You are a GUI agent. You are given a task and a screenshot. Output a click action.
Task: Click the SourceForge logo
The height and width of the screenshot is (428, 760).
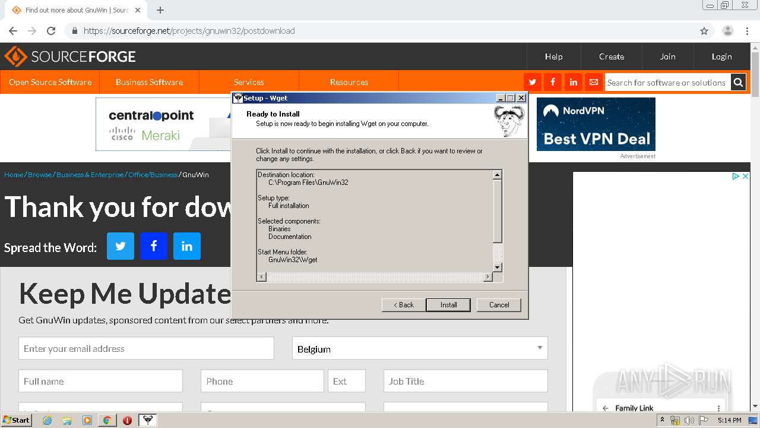tap(70, 56)
